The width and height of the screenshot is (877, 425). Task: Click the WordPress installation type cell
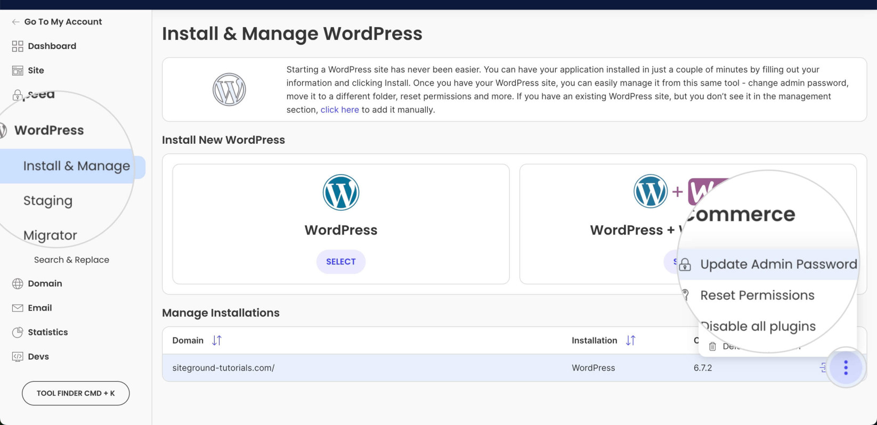(x=593, y=367)
